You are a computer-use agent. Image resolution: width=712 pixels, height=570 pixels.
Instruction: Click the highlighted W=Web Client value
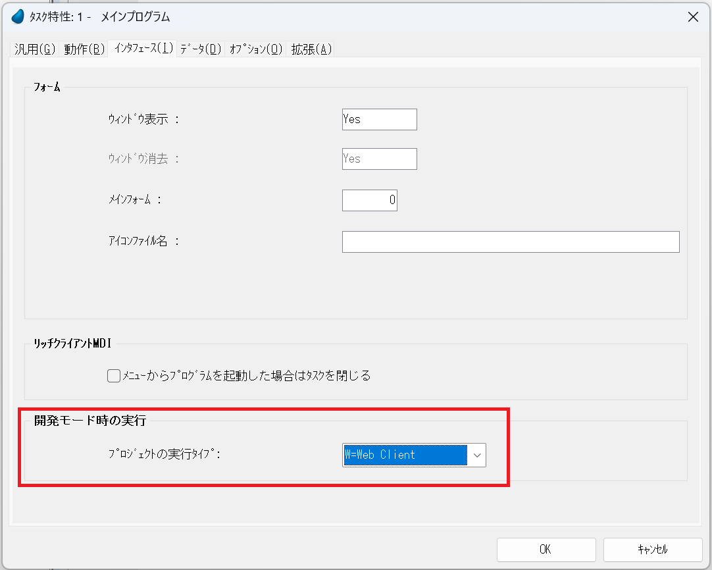[404, 455]
